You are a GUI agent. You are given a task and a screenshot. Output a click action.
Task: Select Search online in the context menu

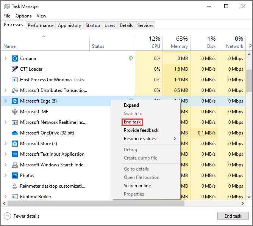point(137,186)
